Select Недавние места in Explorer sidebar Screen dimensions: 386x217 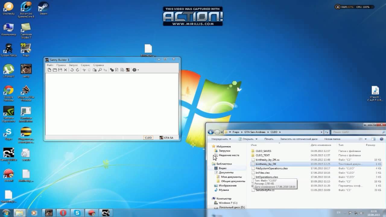click(x=229, y=155)
